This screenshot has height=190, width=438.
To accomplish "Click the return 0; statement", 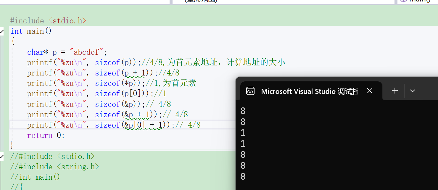I will [46, 135].
